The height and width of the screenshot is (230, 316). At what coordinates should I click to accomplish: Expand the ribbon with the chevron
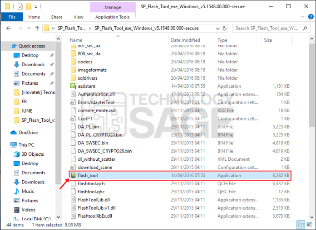click(x=302, y=17)
